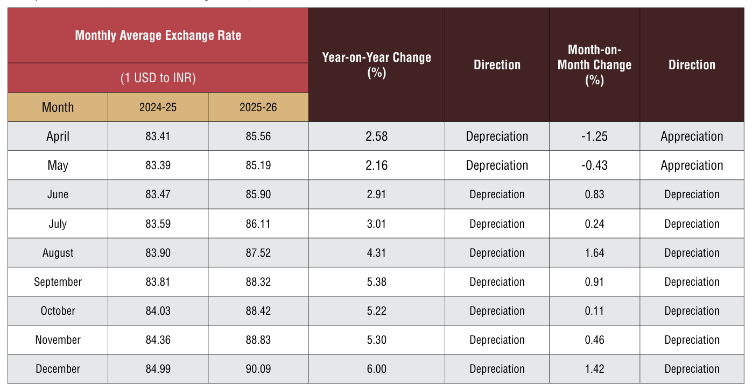
Task: Select the April row label
Action: point(58,136)
